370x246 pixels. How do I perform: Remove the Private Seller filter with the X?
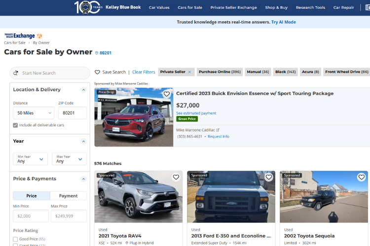189,72
